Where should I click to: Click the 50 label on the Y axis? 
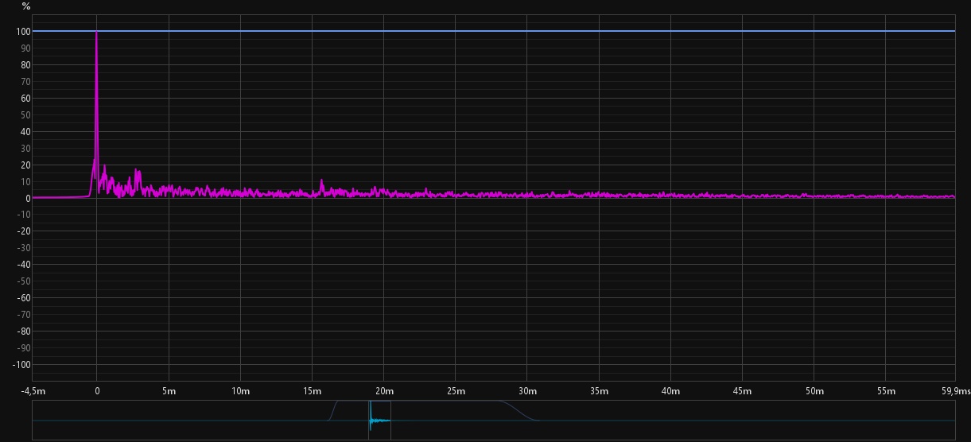click(25, 115)
